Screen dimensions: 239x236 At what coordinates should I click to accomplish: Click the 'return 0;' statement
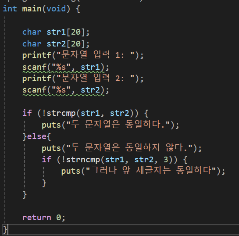44,218
